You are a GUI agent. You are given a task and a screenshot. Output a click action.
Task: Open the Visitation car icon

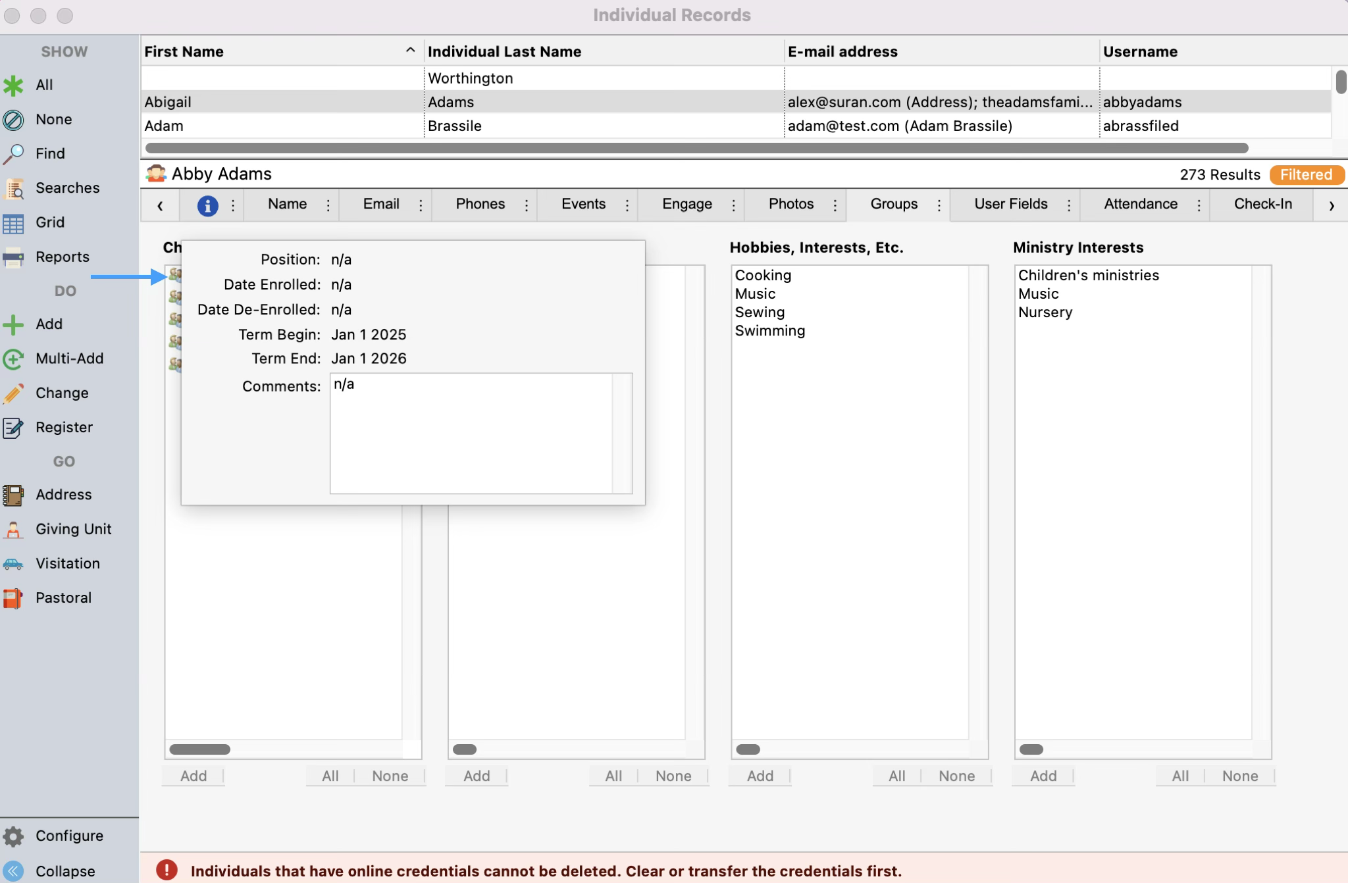pyautogui.click(x=13, y=564)
